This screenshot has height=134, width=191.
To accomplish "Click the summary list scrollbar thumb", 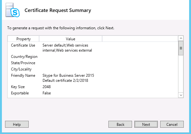I will (181, 48).
